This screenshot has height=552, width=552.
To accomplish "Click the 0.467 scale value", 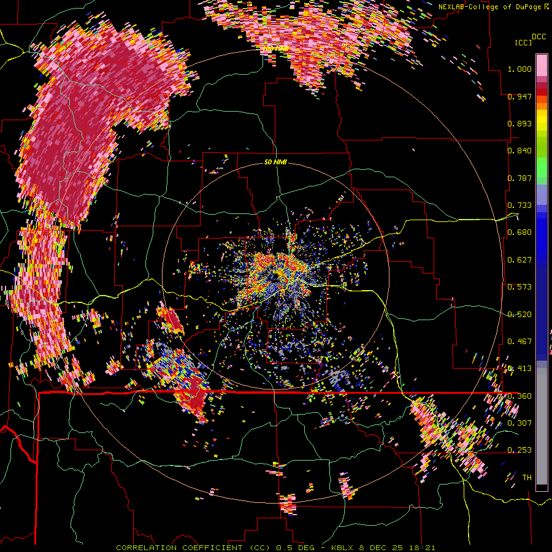I will click(x=519, y=341).
